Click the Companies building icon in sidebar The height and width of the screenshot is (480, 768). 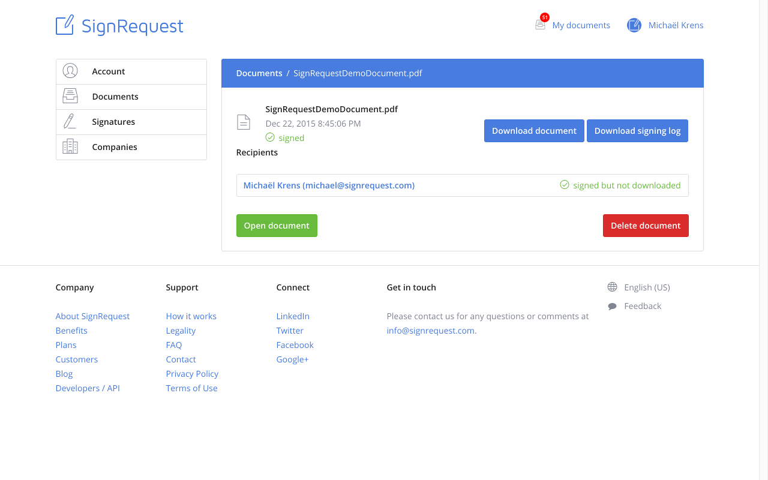pyautogui.click(x=70, y=146)
